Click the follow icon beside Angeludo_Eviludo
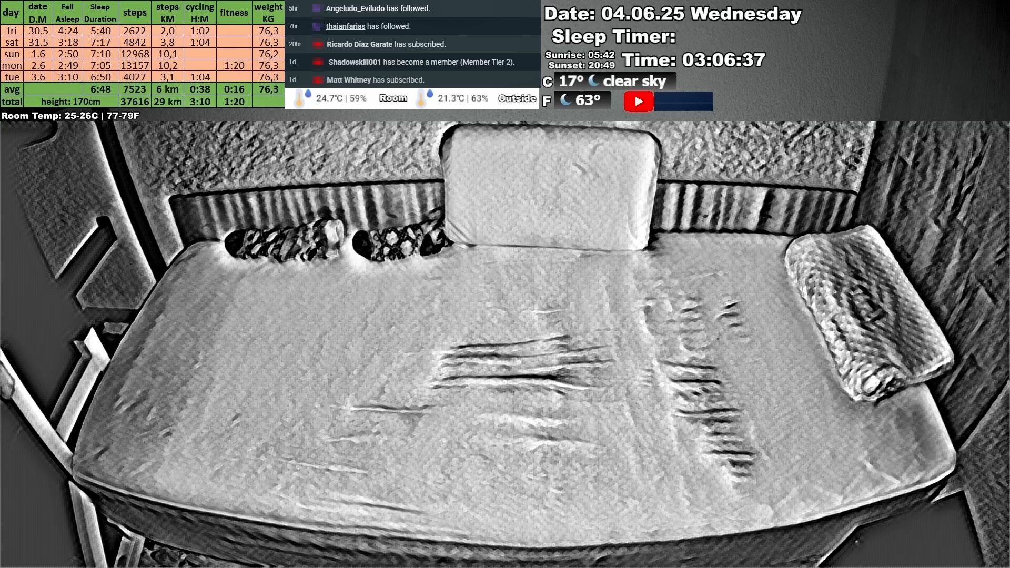1010x568 pixels. [316, 8]
